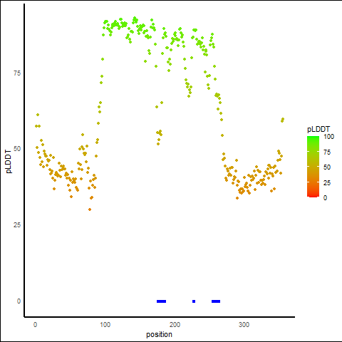Viewport: 342px width, 342px height.
Task: Click the legend title pLDDT
Action: point(318,130)
